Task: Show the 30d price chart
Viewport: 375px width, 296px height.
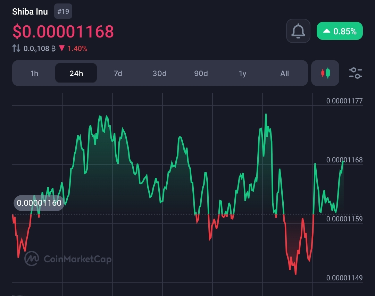Action: tap(159, 73)
